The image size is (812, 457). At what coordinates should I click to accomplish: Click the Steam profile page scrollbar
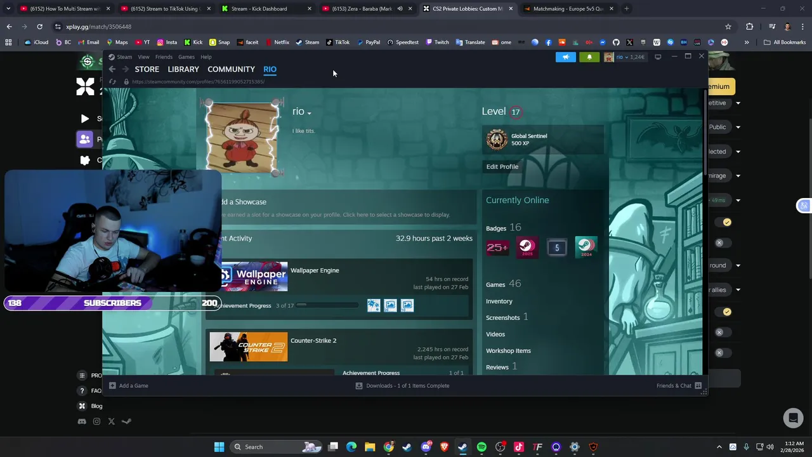point(705,133)
